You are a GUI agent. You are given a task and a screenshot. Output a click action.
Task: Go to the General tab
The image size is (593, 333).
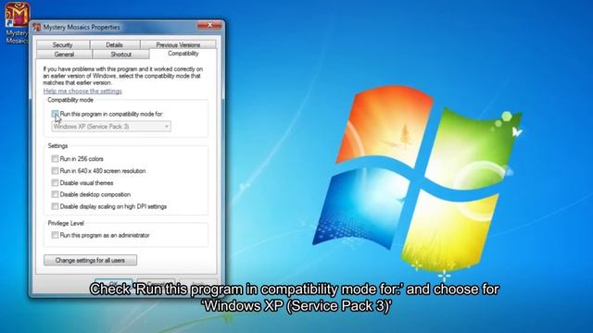point(64,55)
